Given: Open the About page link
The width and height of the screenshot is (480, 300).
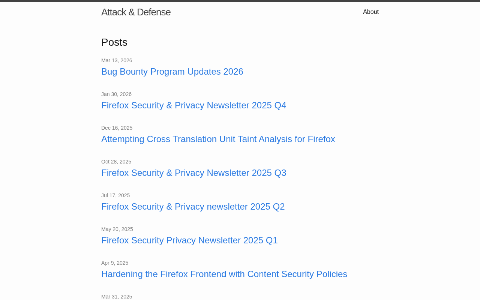Looking at the screenshot, I should 370,12.
